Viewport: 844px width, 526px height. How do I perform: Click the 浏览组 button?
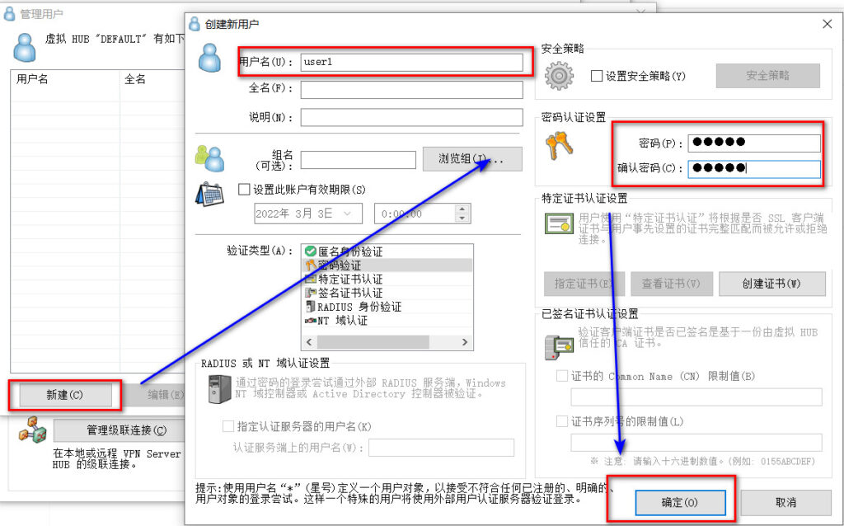click(x=472, y=159)
